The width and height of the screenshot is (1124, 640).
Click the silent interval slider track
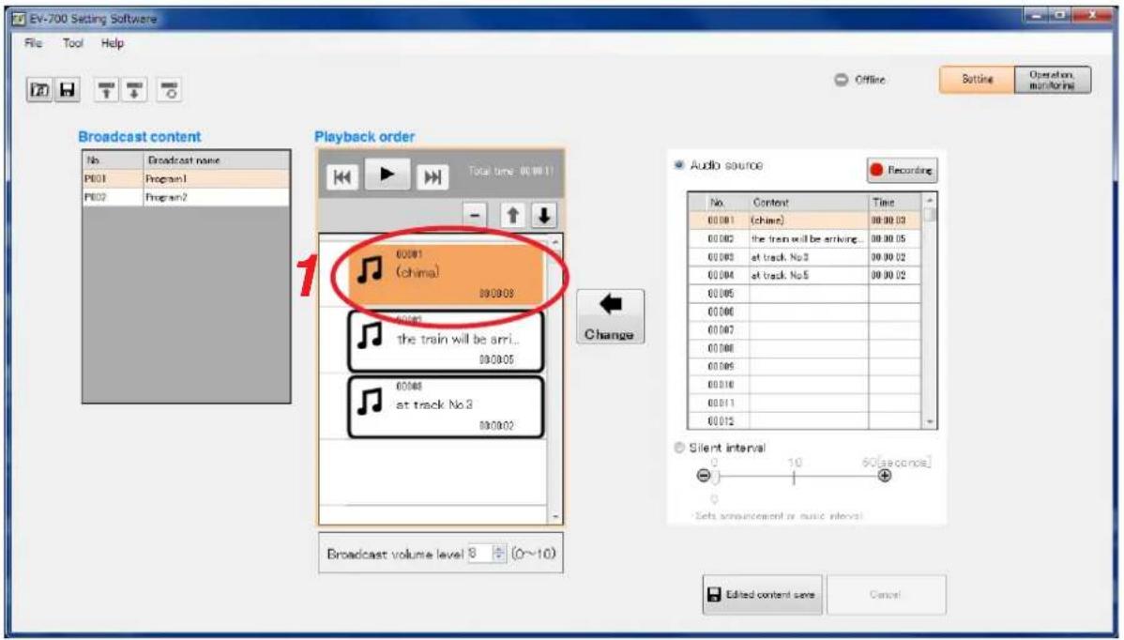click(795, 477)
